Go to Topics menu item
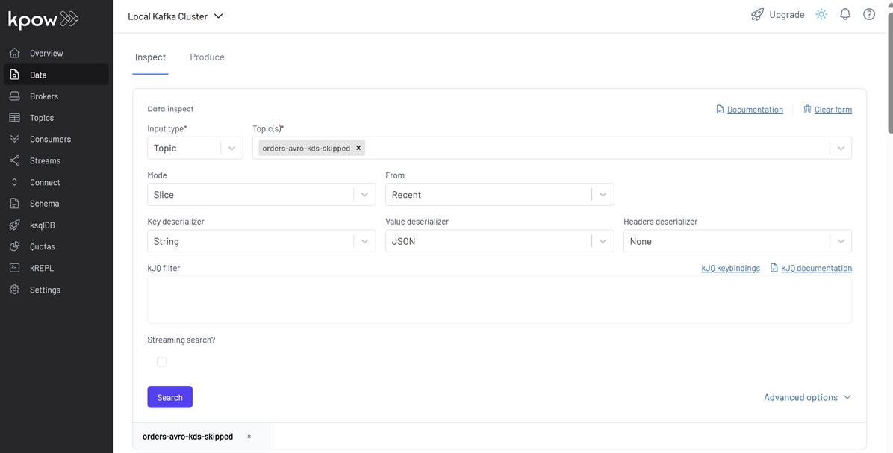Image resolution: width=893 pixels, height=453 pixels. coord(42,118)
